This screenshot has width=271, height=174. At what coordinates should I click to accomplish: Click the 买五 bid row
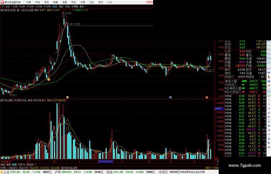click(x=246, y=48)
